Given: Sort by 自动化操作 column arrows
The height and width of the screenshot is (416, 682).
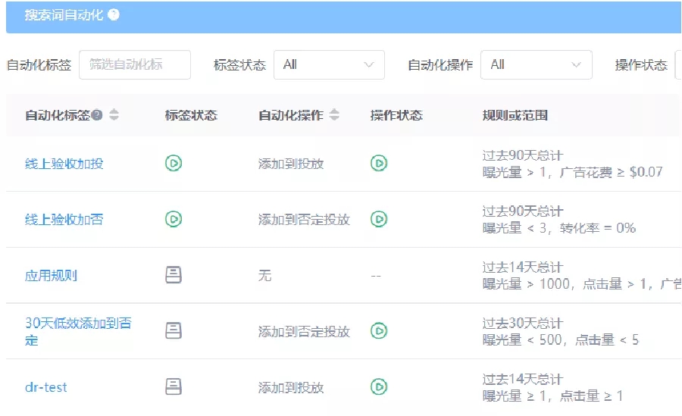Looking at the screenshot, I should pos(334,115).
